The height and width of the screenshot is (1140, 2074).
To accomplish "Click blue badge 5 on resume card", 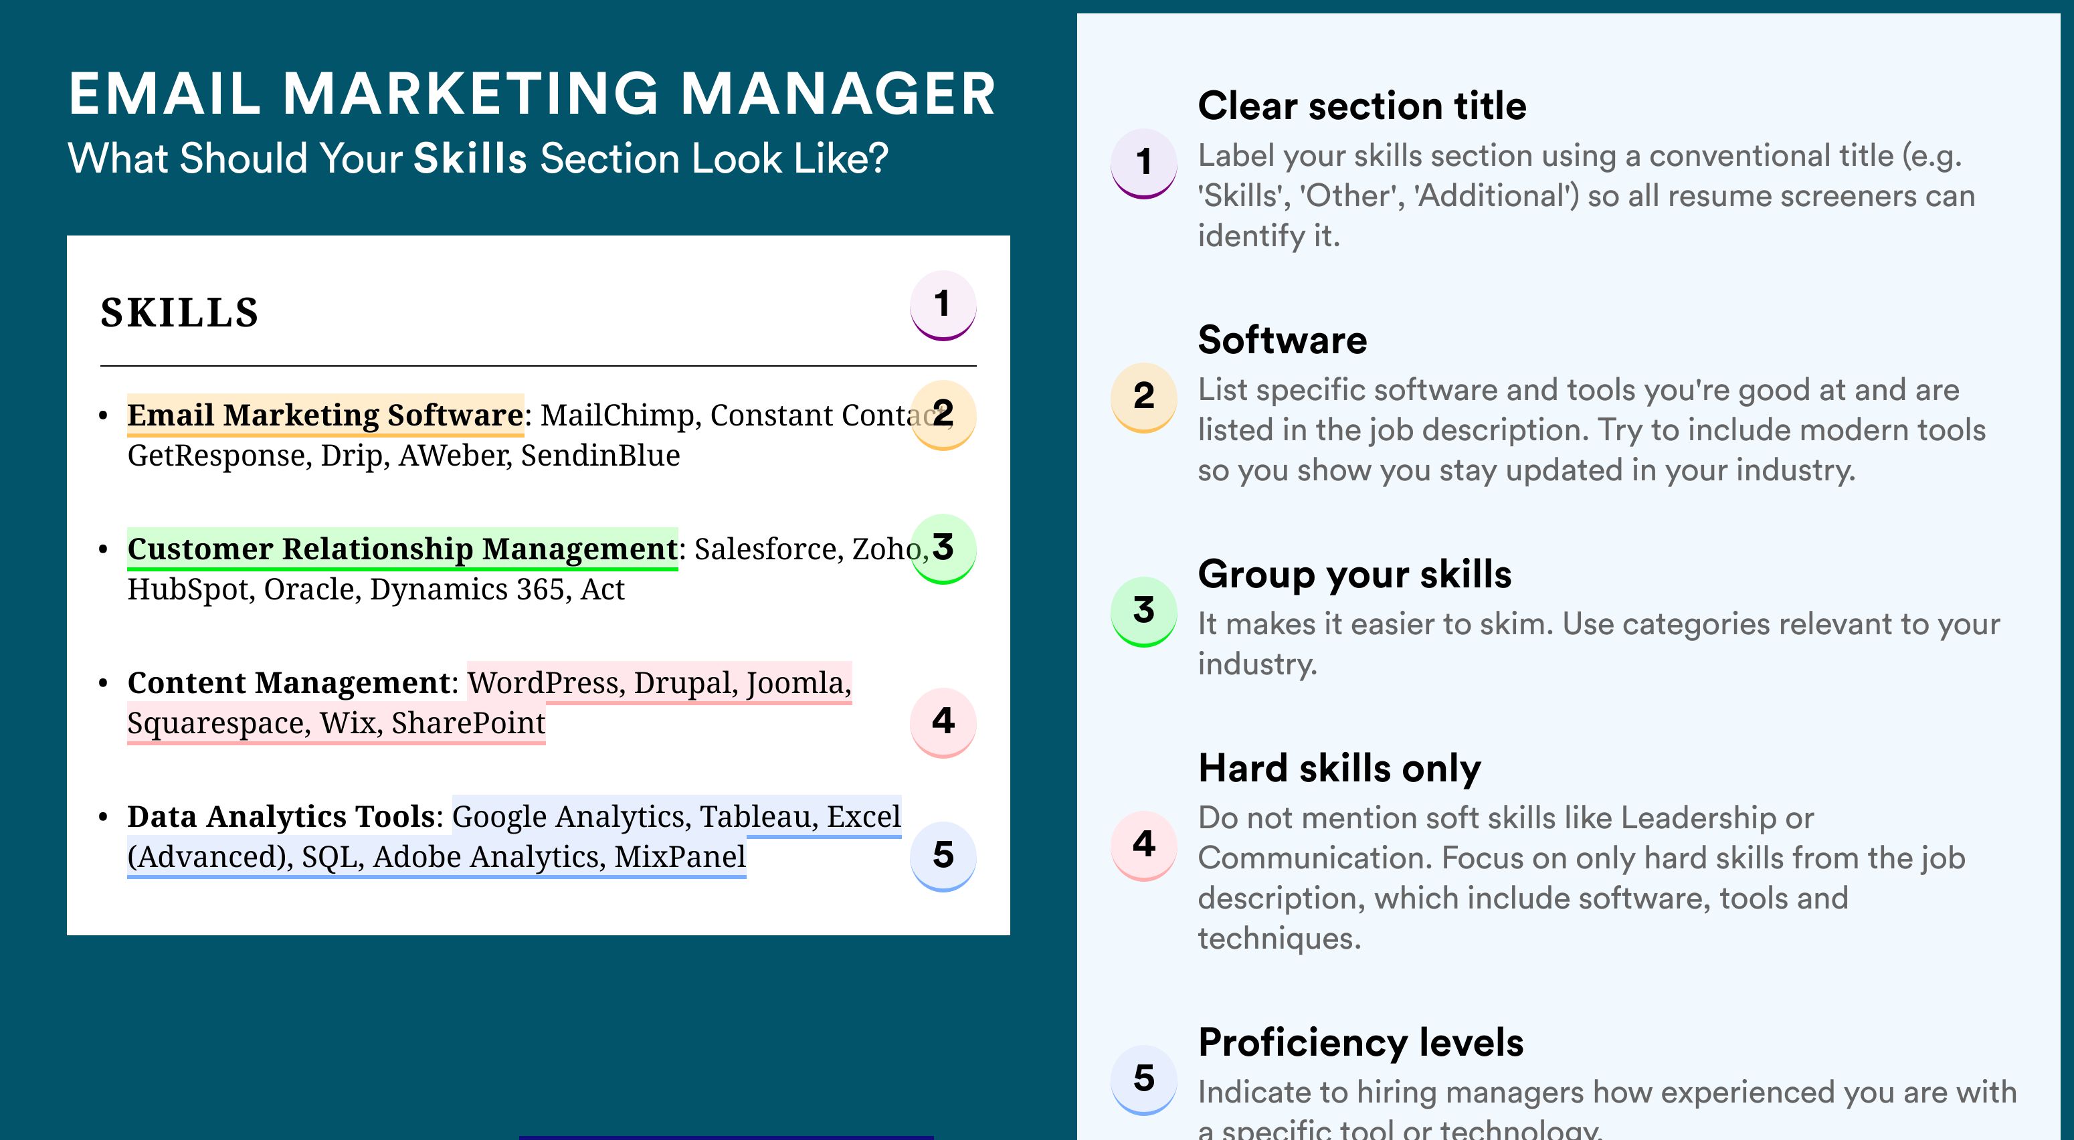I will point(943,856).
